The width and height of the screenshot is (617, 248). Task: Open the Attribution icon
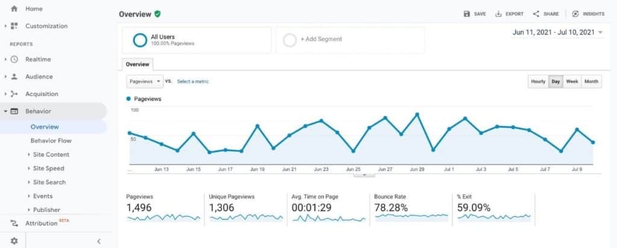point(14,223)
